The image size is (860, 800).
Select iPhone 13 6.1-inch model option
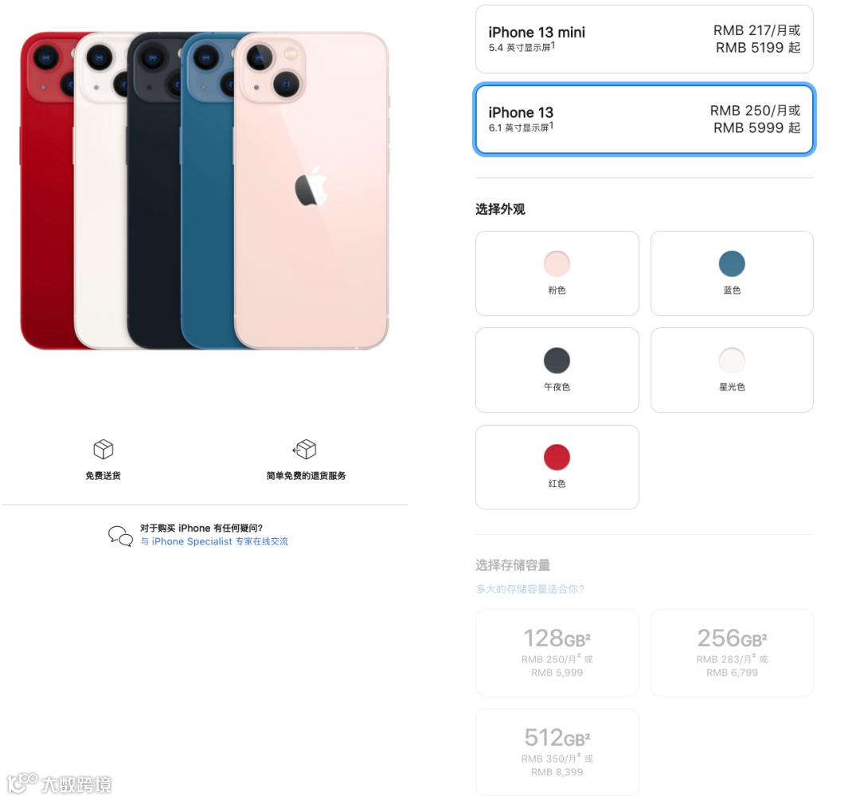pos(644,119)
